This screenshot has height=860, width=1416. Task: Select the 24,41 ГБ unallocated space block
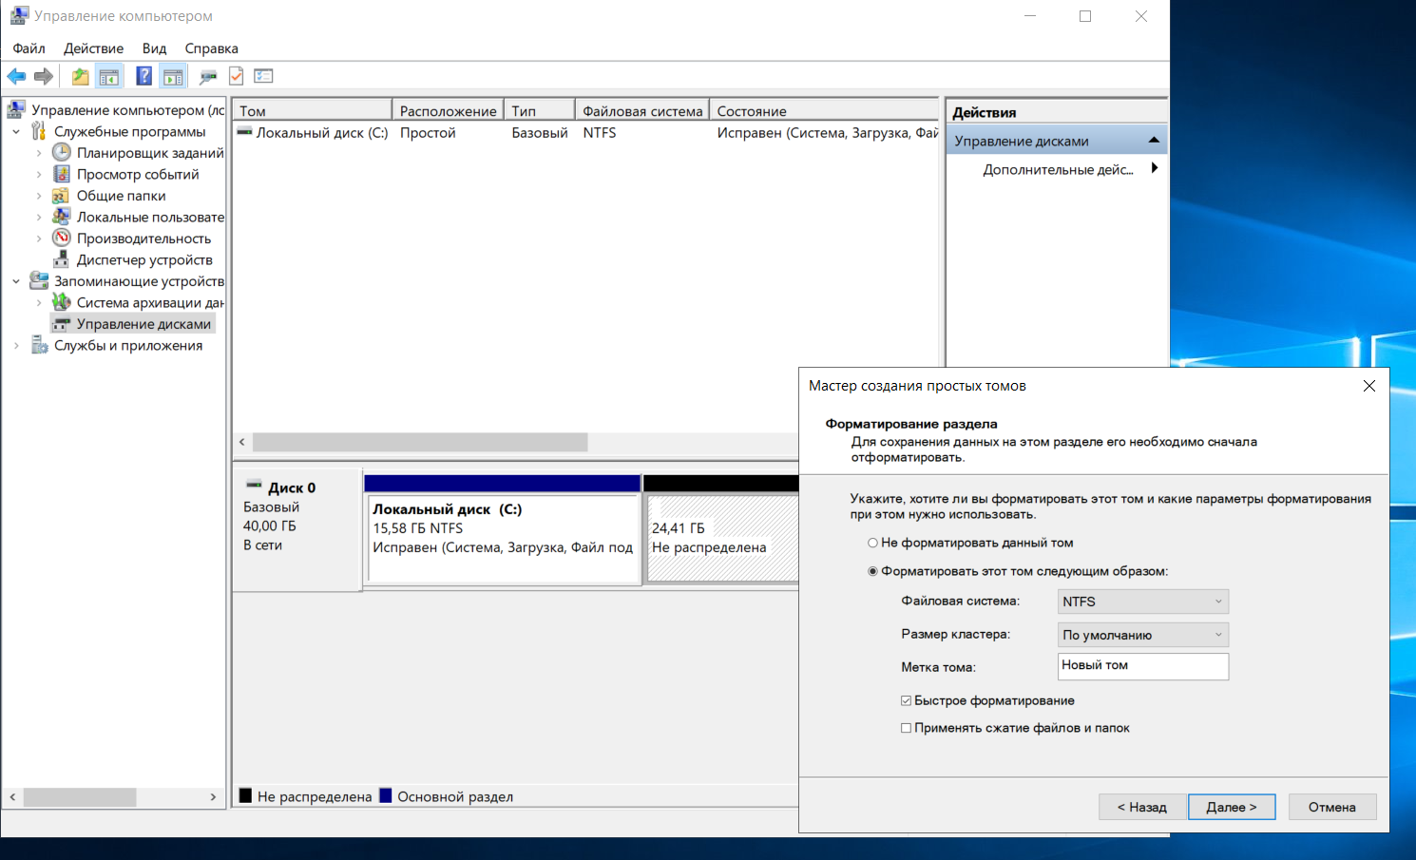tap(721, 529)
